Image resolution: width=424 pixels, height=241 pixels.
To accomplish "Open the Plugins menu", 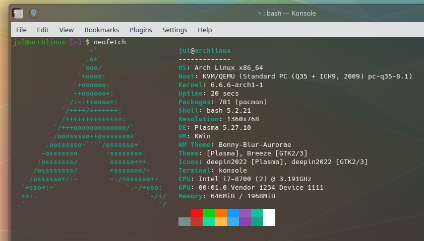I will coord(141,30).
